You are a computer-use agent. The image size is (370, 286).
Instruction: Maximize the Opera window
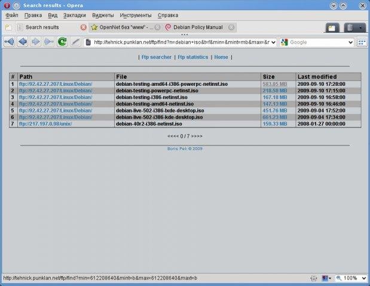343,5
